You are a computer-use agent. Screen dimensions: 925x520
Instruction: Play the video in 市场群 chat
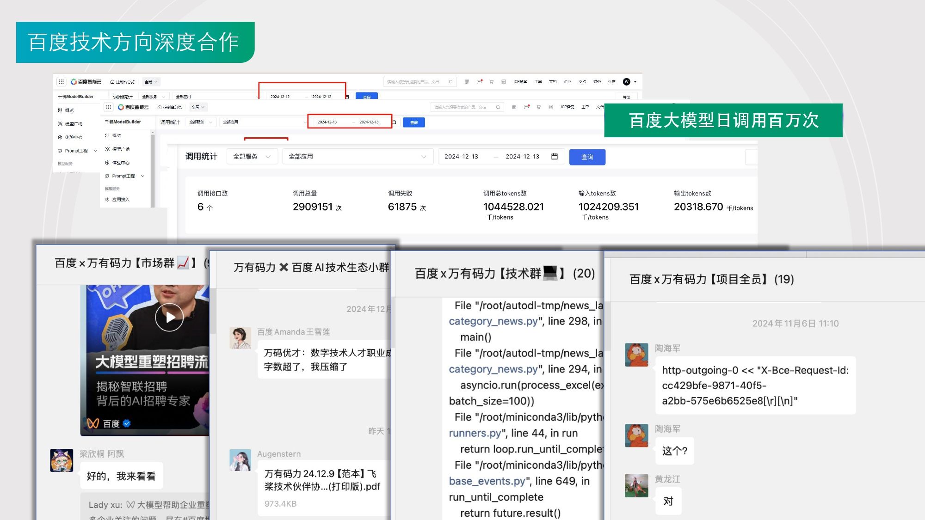click(x=169, y=317)
